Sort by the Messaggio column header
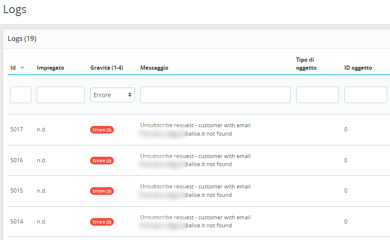 click(154, 68)
